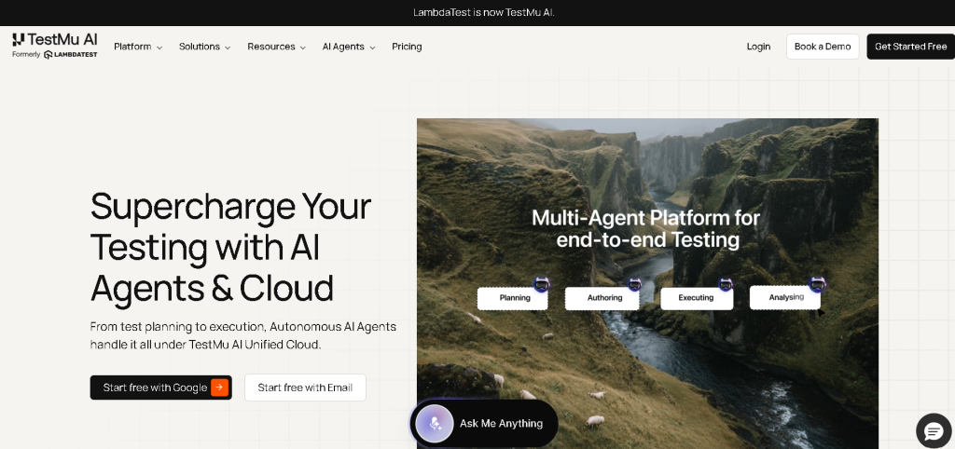Image resolution: width=955 pixels, height=449 pixels.
Task: Click the Autonomous AI Agents description text
Action: (243, 335)
